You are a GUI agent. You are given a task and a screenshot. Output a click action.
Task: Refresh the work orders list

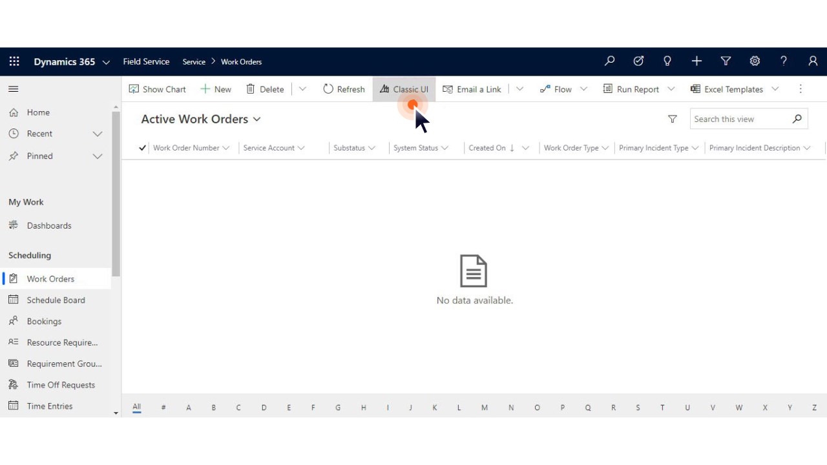tap(344, 89)
